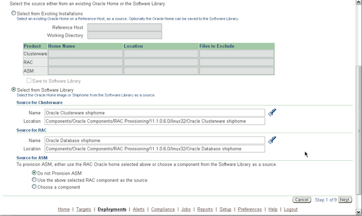The width and height of the screenshot is (362, 216).
Task: Focus the Working Directory field
Action: (125, 36)
